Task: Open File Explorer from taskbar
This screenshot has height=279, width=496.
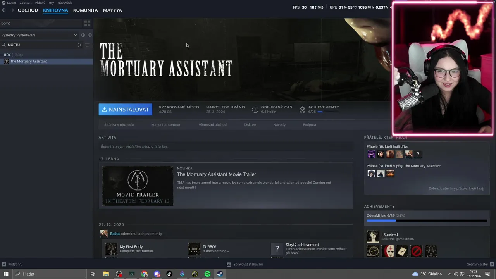Action: 106,274
